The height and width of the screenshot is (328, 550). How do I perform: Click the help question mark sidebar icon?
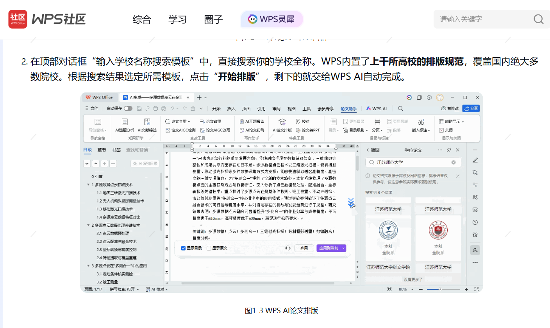tap(475, 222)
